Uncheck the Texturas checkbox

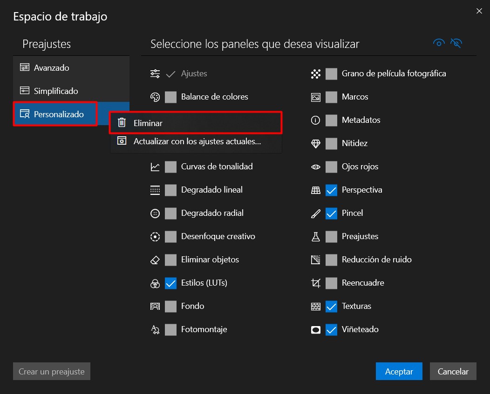331,306
